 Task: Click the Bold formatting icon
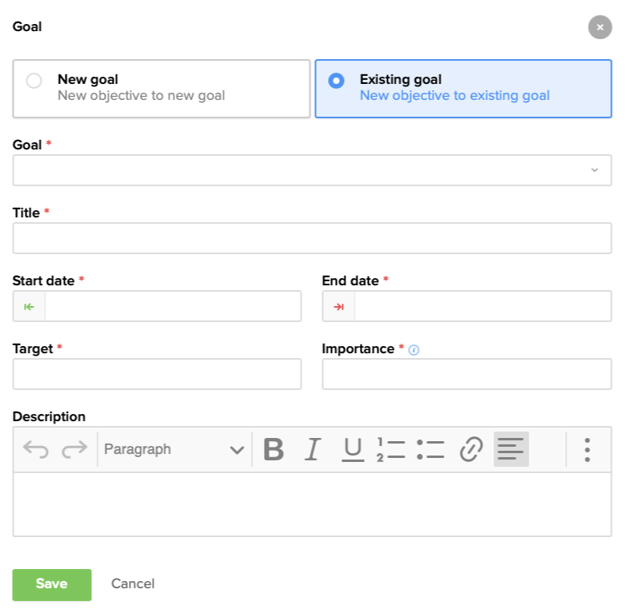tap(274, 449)
